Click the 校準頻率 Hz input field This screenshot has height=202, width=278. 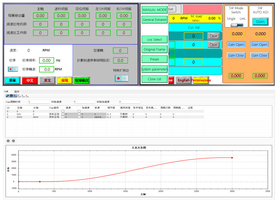coord(47,60)
